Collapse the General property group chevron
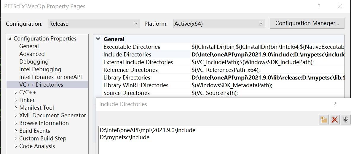 click(x=98, y=39)
